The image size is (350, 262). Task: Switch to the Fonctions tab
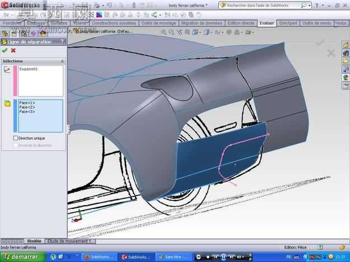[x=12, y=23]
